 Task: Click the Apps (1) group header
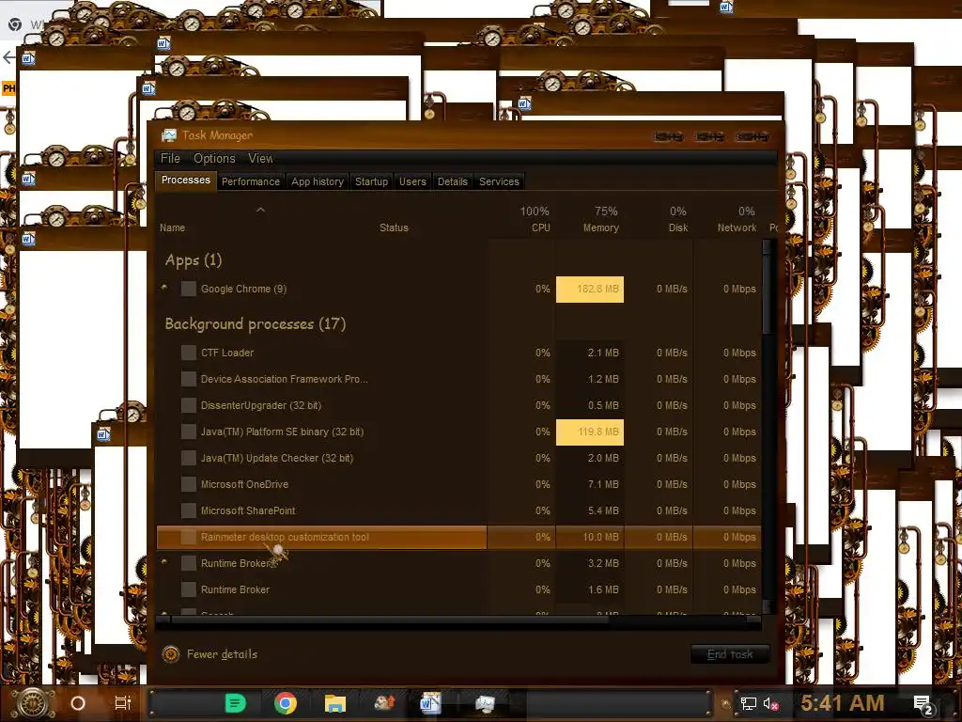tap(194, 260)
